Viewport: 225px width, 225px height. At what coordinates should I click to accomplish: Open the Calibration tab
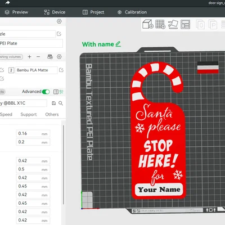click(132, 12)
